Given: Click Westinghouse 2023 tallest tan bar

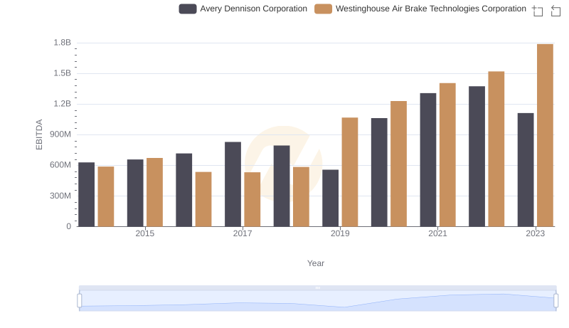Looking at the screenshot, I should (x=545, y=135).
